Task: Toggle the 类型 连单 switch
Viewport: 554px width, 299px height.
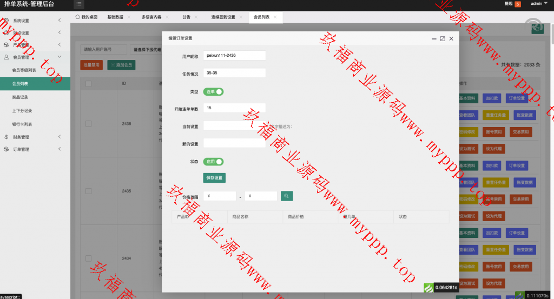Action: pyautogui.click(x=213, y=91)
